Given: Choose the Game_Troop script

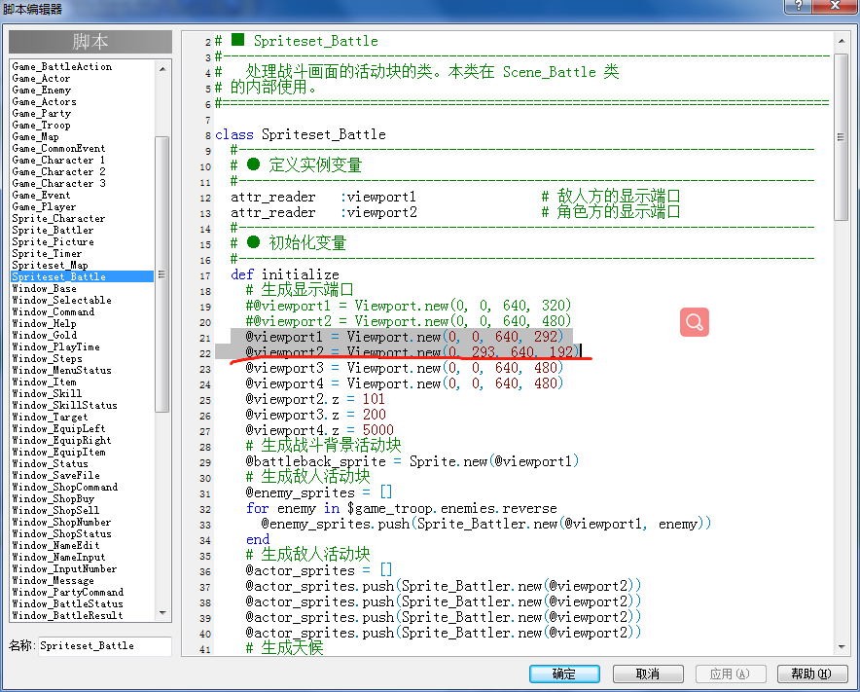Looking at the screenshot, I should [41, 126].
